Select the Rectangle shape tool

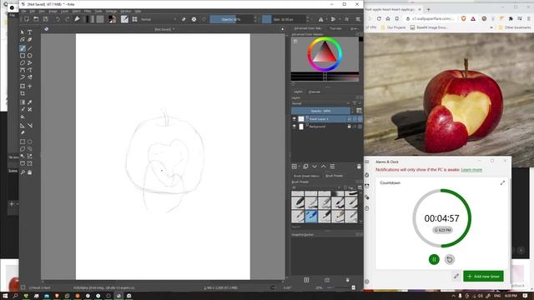23,56
